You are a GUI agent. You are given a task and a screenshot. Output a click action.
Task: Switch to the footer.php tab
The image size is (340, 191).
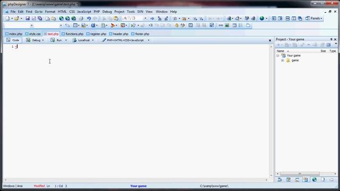[140, 34]
